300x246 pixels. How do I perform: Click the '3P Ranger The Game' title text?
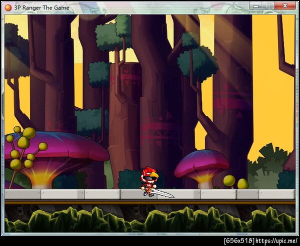pos(41,8)
